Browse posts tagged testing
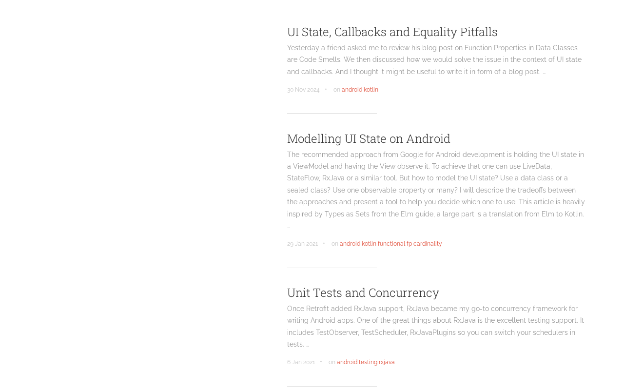Screen dimensions: 624x390 (368, 362)
